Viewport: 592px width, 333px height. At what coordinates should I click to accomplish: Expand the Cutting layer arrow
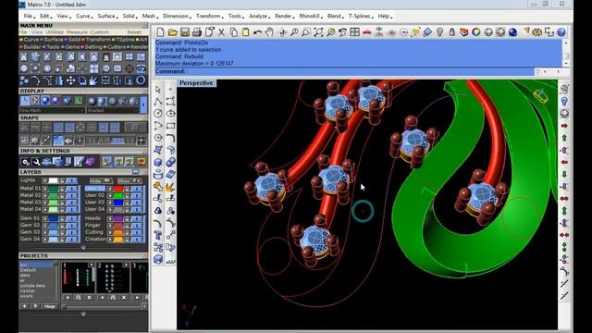[x=110, y=232]
